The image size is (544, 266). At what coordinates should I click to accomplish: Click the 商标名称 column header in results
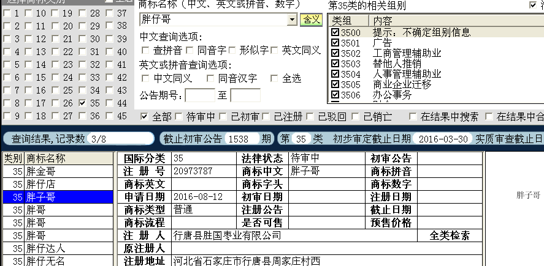[x=68, y=158]
